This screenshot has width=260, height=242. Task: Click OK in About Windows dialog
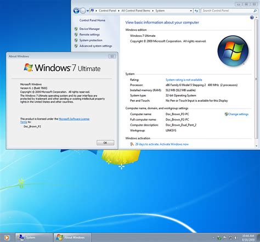click(105, 143)
